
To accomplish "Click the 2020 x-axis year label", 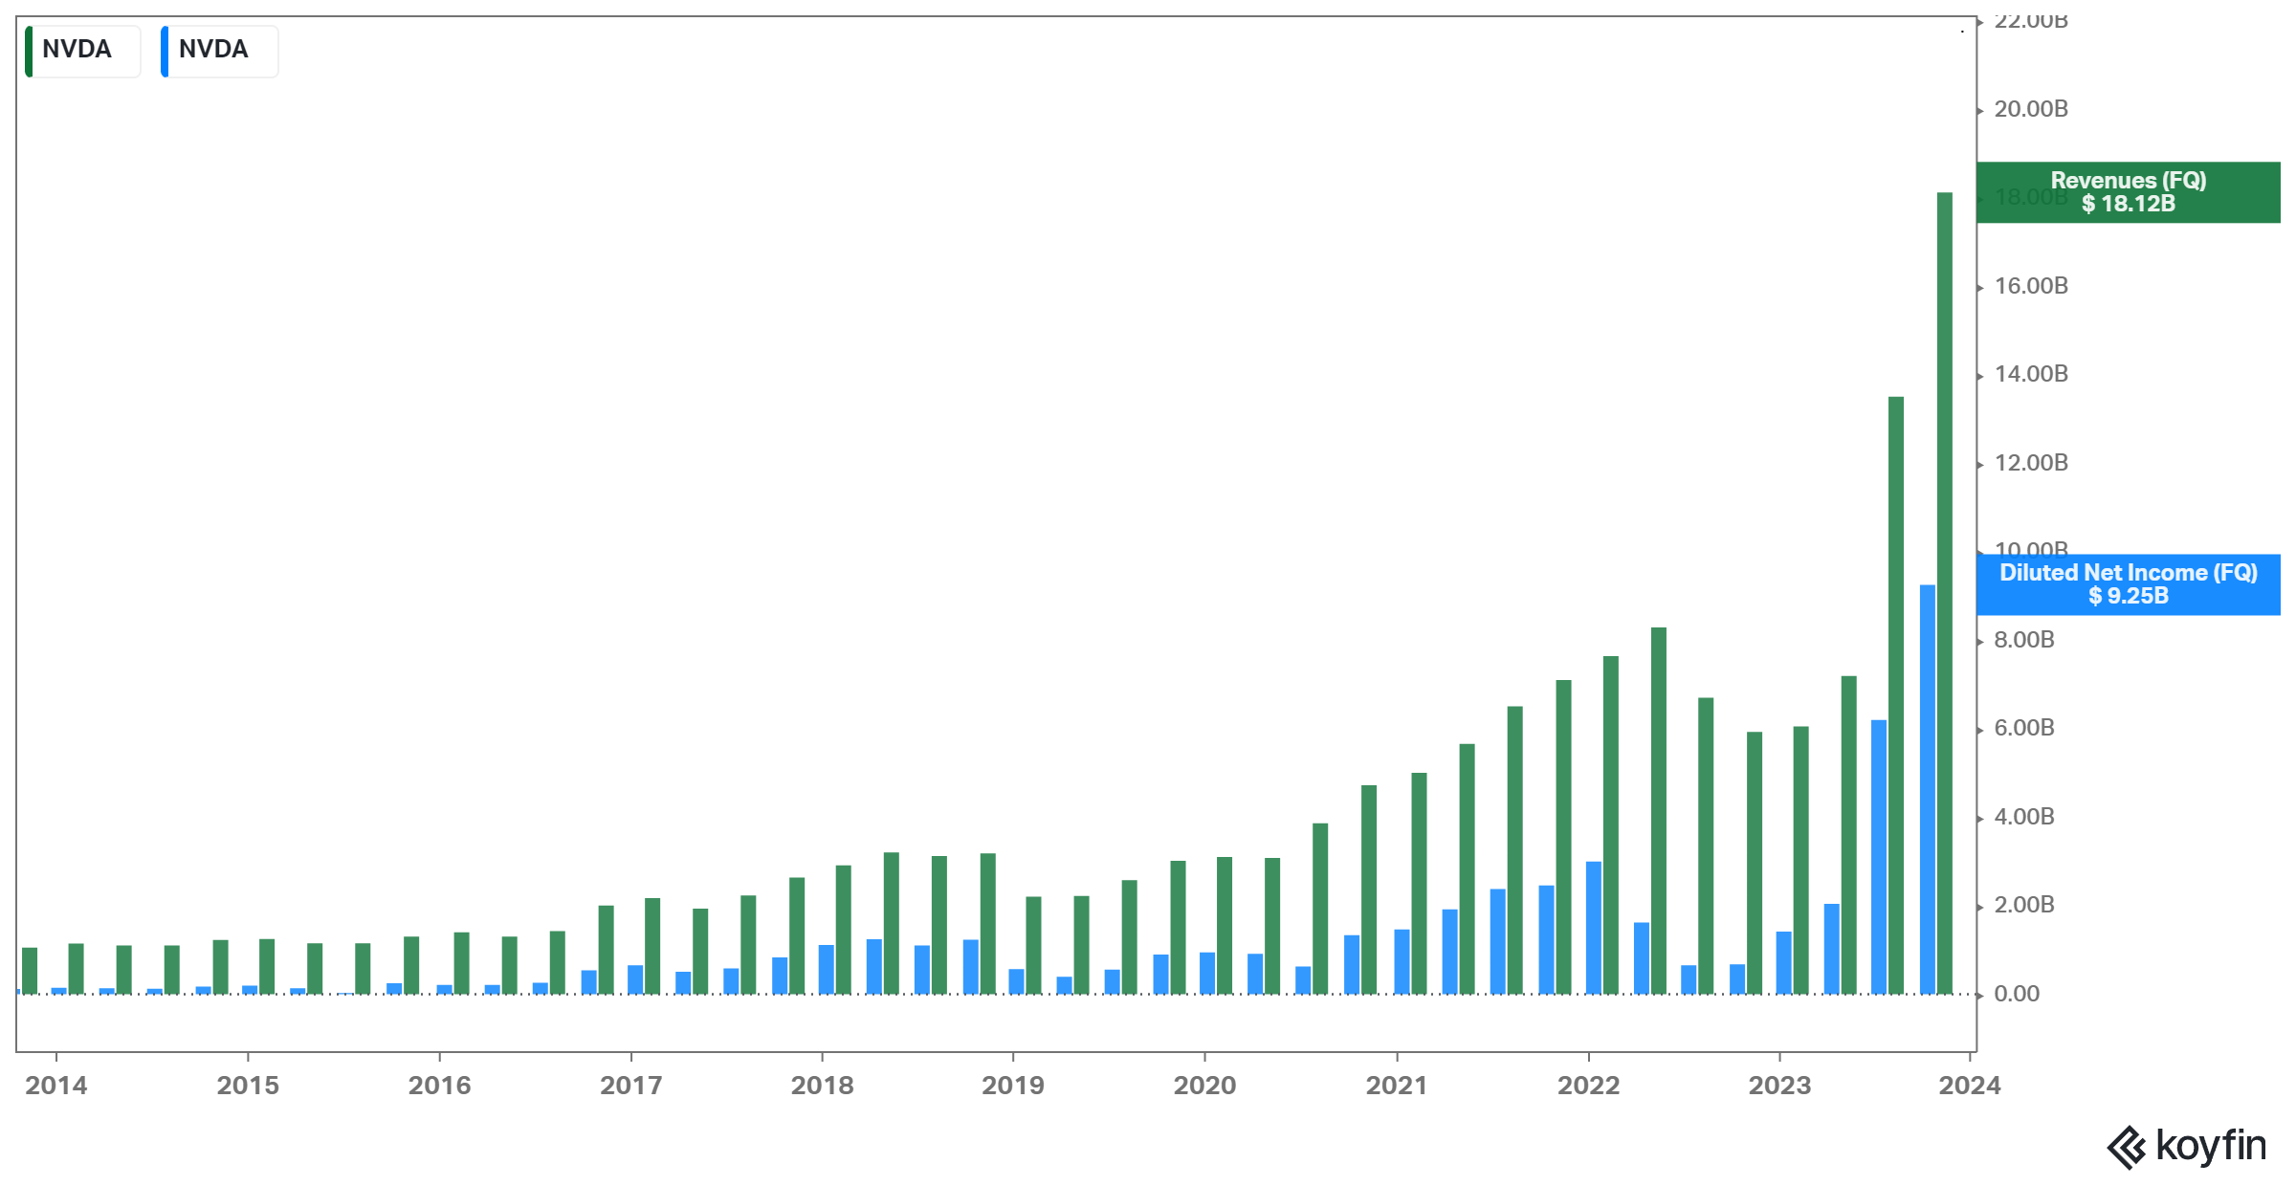I will [x=1204, y=1086].
